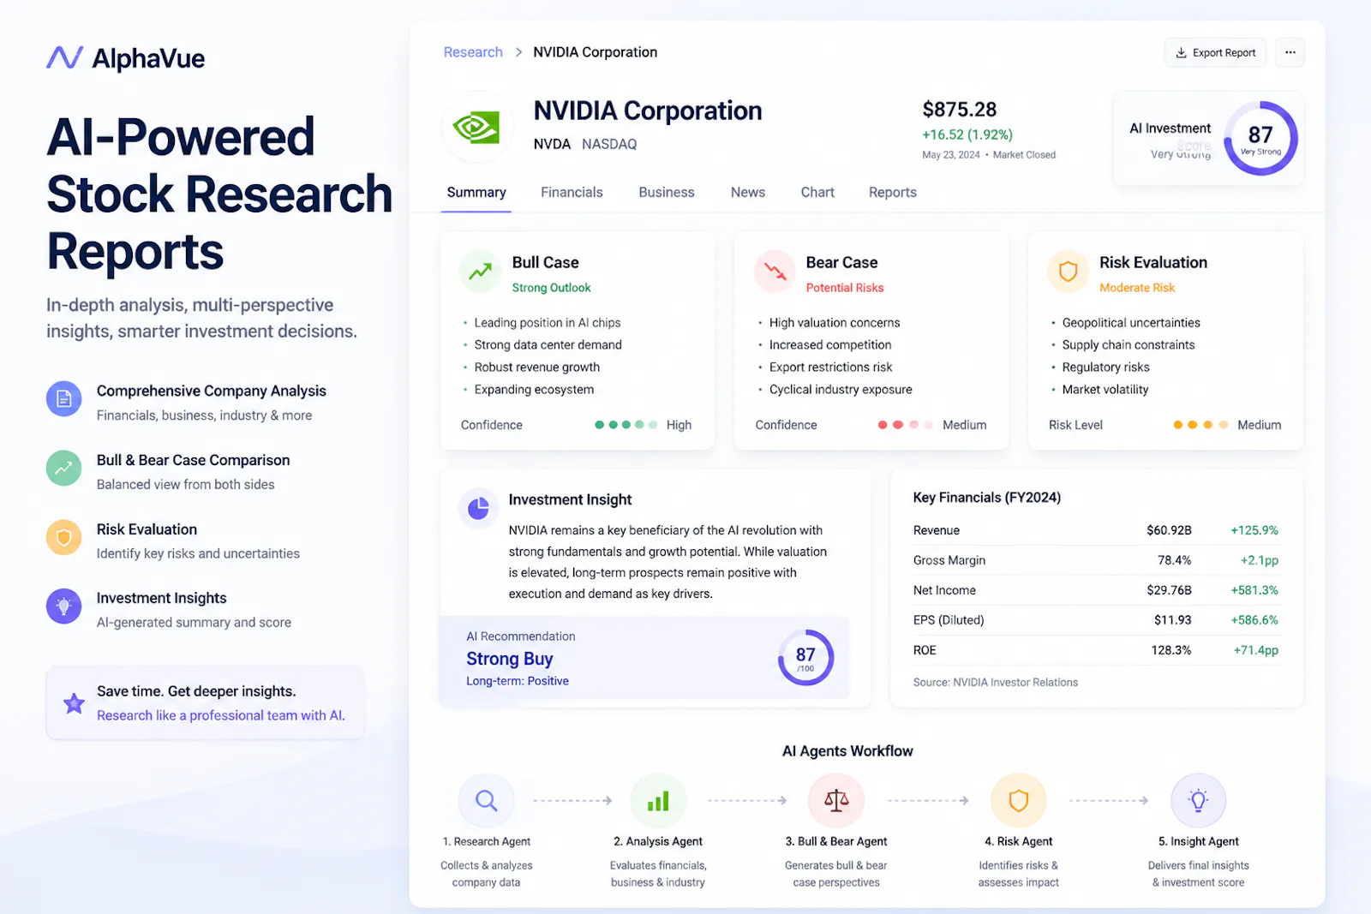This screenshot has height=914, width=1371.
Task: Go to the Reports tab
Action: coord(892,193)
